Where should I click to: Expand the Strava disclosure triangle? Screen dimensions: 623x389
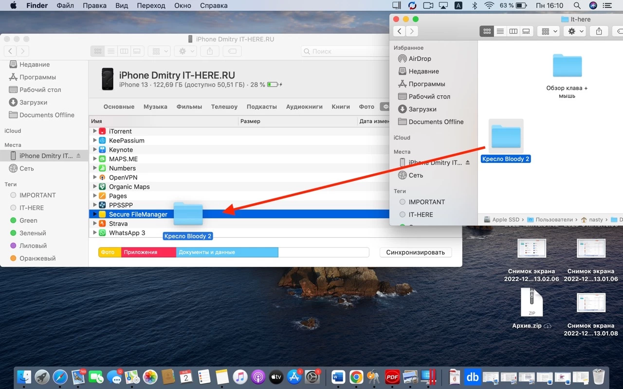pos(95,224)
